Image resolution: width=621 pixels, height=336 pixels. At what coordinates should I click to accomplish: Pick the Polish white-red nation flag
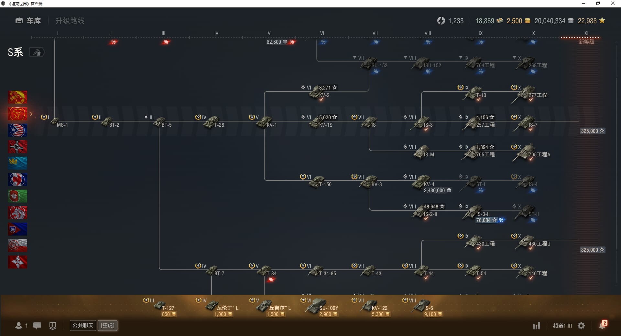(x=17, y=246)
